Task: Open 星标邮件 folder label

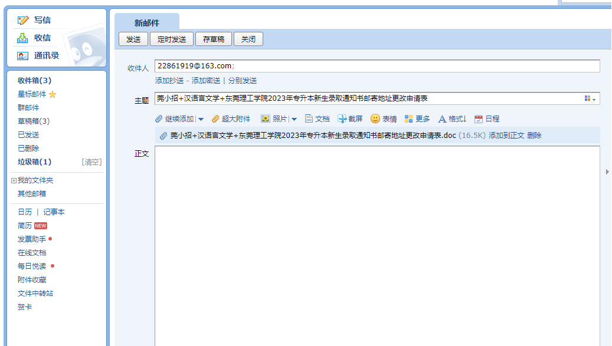Action: pyautogui.click(x=32, y=94)
